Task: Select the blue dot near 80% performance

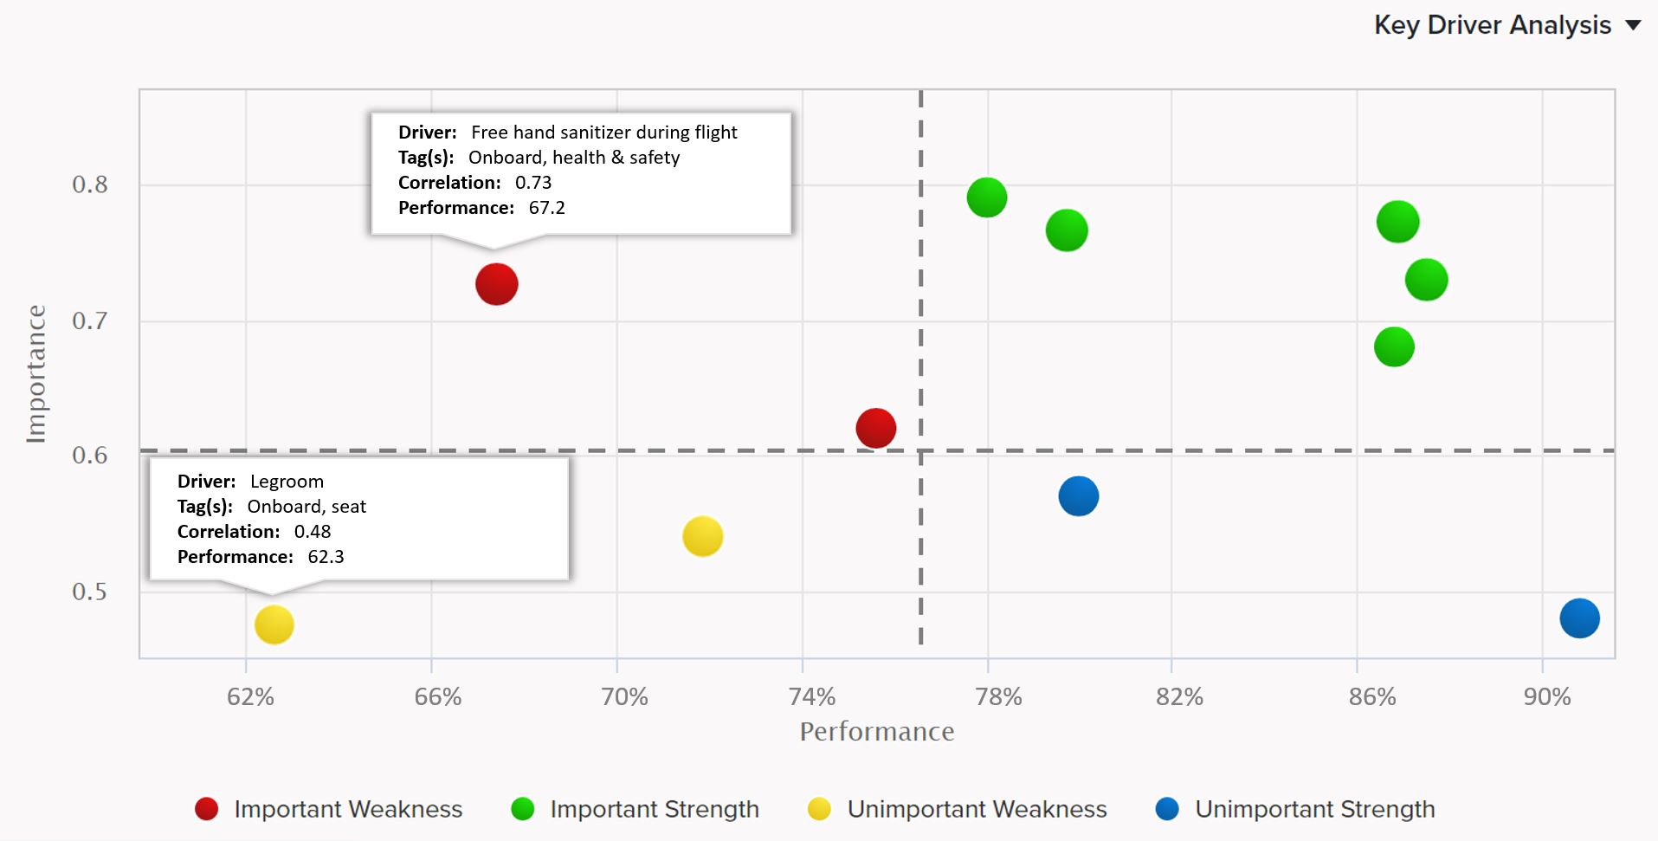Action: click(x=1078, y=496)
